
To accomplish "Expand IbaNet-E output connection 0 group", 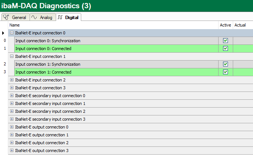I will pos(12,127).
